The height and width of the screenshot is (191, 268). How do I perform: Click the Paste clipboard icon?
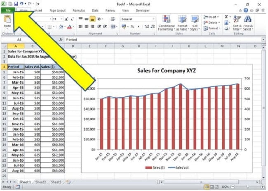pyautogui.click(x=7, y=19)
